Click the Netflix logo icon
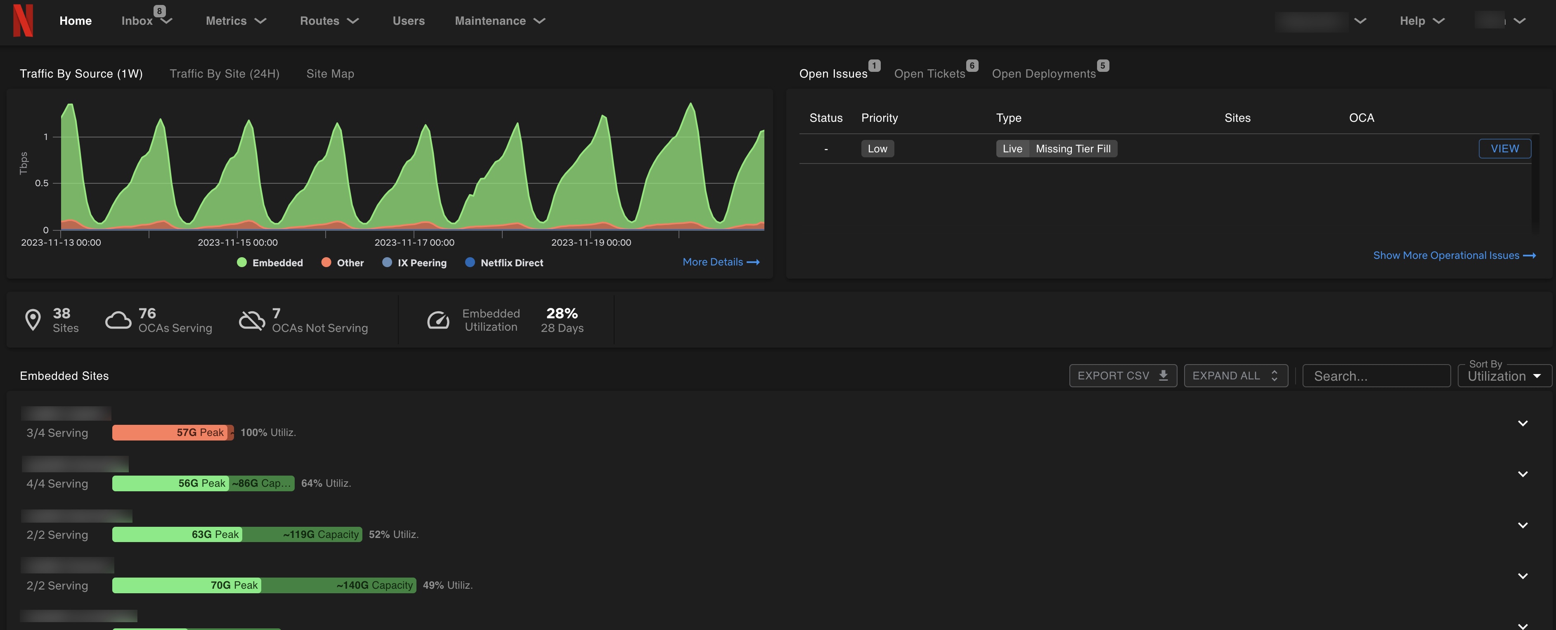 click(x=23, y=21)
